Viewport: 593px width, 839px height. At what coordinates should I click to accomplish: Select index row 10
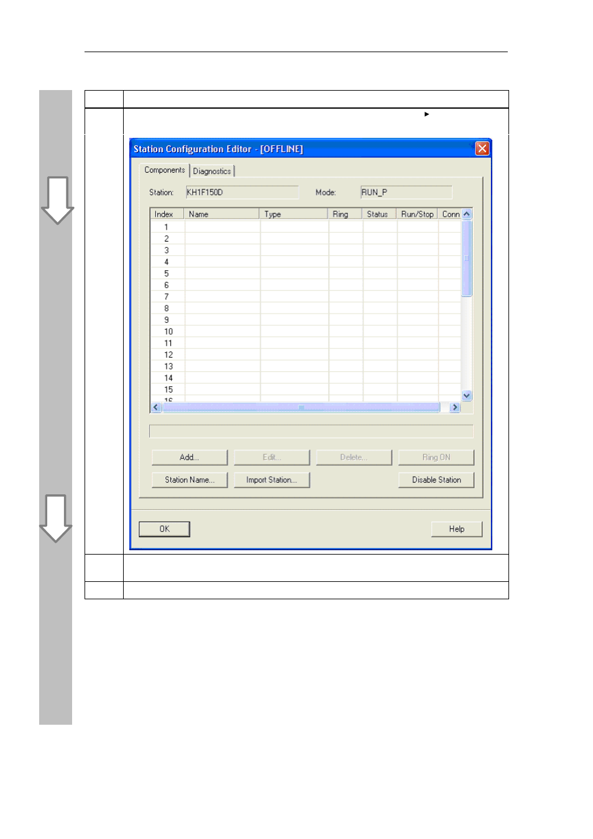pyautogui.click(x=306, y=332)
